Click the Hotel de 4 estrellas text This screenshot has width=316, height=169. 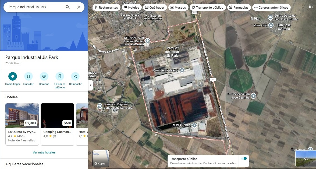pyautogui.click(x=22, y=140)
